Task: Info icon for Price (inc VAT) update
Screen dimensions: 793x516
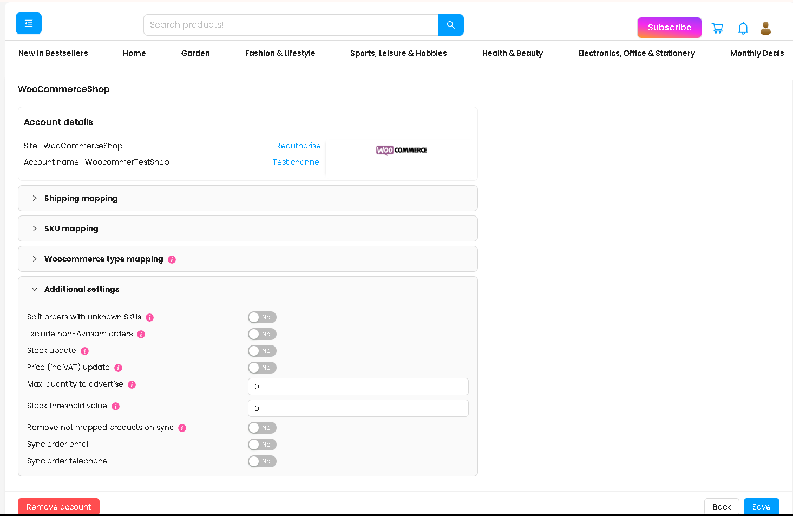Action: [119, 368]
